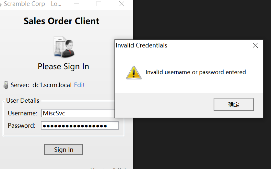Maximize the Scramble Corp login window
The image size is (271, 169).
pos(99,4)
